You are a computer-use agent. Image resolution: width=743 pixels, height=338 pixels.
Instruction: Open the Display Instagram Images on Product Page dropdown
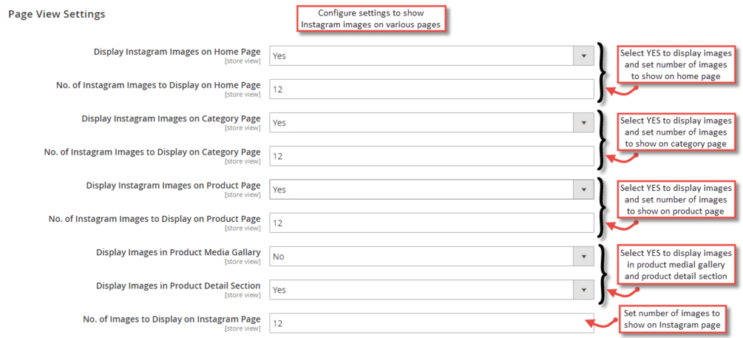(431, 189)
